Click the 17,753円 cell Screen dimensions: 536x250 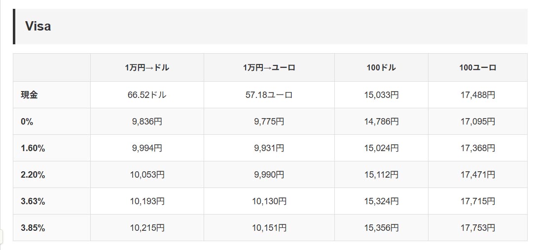[x=477, y=228]
